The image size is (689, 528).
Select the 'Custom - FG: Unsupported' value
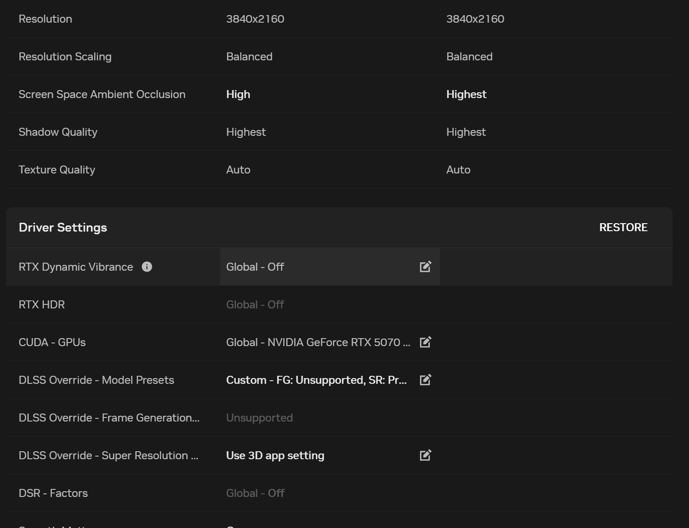point(316,380)
